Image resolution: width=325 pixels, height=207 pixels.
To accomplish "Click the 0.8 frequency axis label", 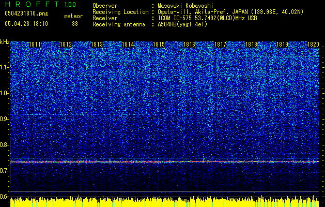I will click(5, 145).
